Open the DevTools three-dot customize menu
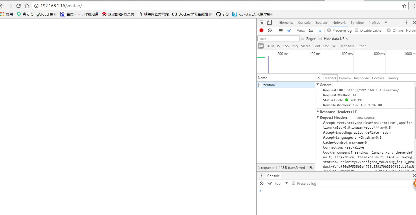 [x=406, y=23]
